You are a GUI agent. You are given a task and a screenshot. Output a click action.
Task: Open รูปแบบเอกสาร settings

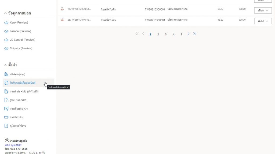pos(28,100)
